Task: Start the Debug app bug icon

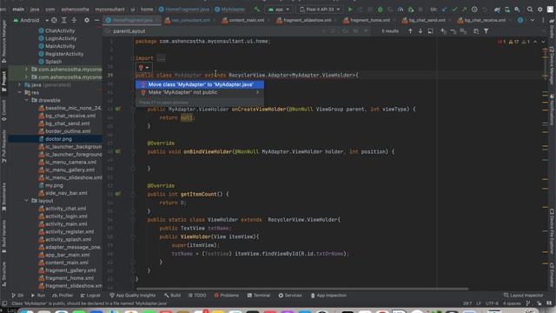Action: (381, 10)
